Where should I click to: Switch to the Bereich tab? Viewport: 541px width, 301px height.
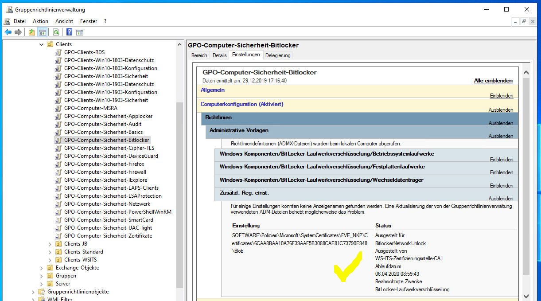(x=199, y=55)
